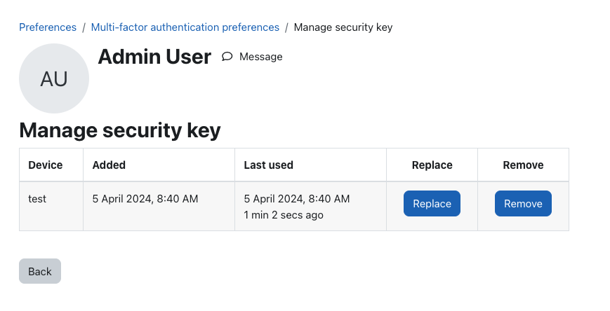Click the 1 min 2 secs ago text
Viewport: 610px width, 311px height.
tap(284, 215)
